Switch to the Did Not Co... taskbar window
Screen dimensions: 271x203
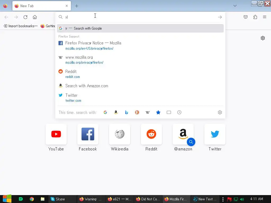click(148, 199)
